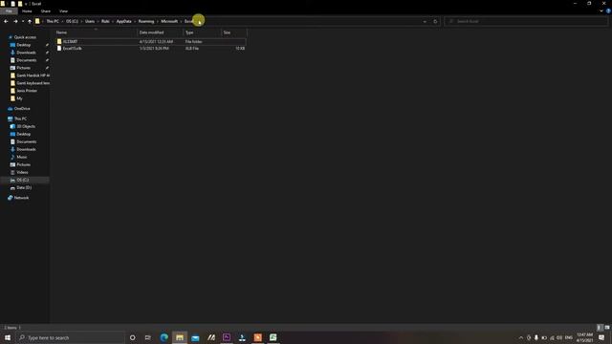
Task: Select Users in the address bar
Action: (90, 21)
